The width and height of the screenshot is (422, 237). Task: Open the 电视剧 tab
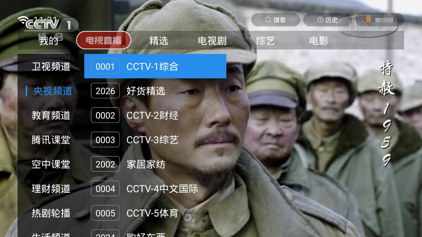212,40
